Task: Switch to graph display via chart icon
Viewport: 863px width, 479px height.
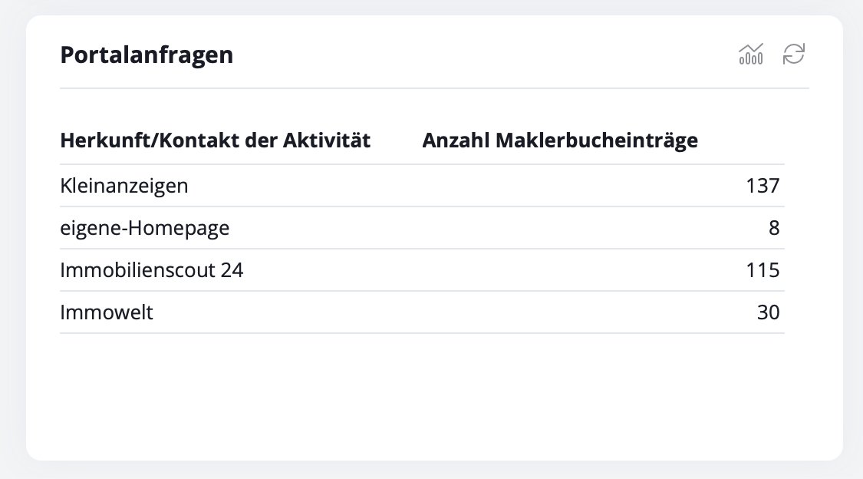Action: (x=750, y=54)
